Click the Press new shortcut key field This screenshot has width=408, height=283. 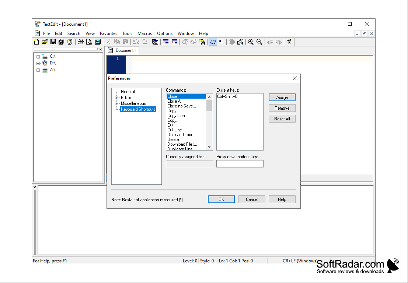coord(240,164)
